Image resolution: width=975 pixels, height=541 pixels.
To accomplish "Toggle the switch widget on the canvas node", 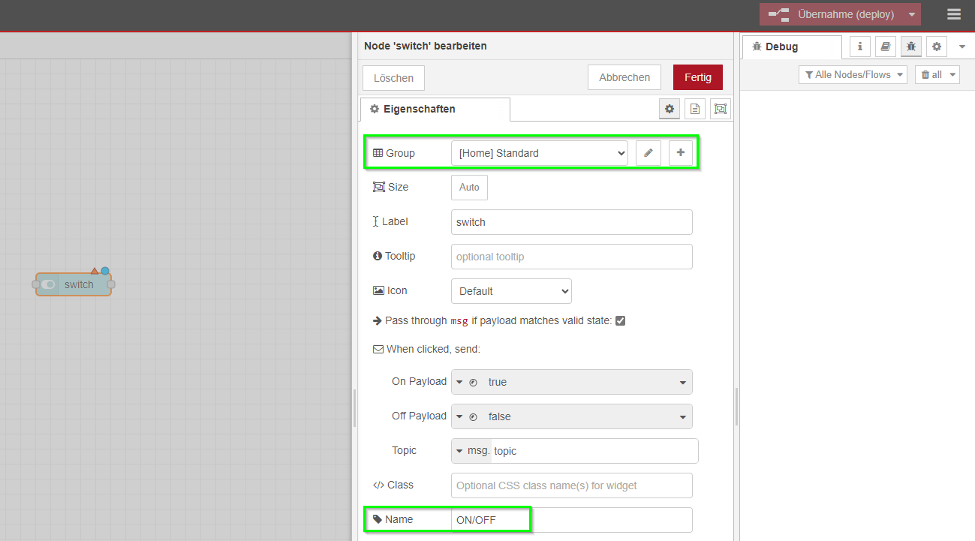I will click(x=48, y=284).
